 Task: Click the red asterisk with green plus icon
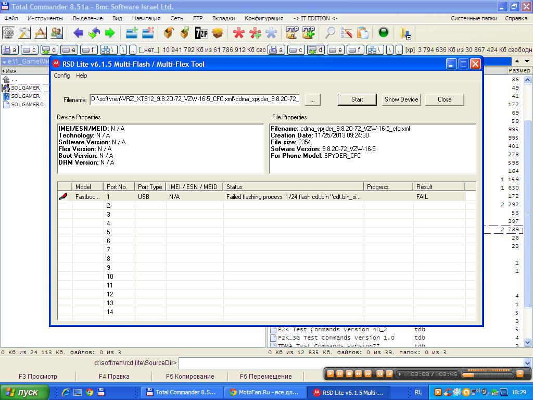click(x=255, y=33)
